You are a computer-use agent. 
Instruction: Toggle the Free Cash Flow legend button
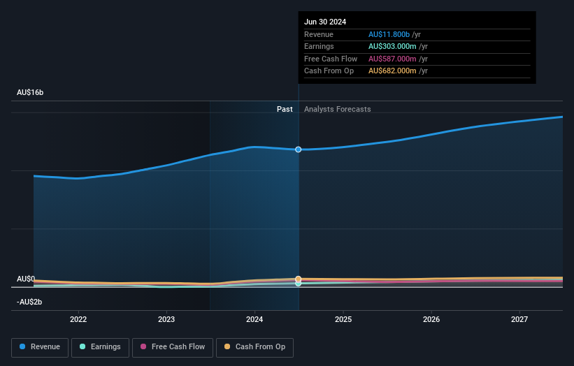[173, 347]
